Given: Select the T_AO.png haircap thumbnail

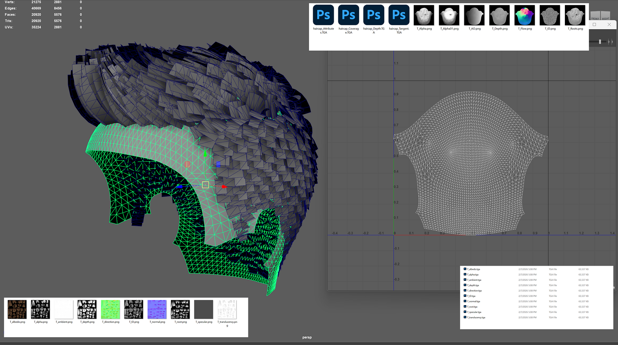Looking at the screenshot, I should click(474, 15).
